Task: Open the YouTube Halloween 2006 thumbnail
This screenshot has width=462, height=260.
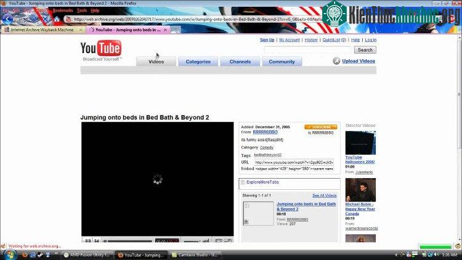Action: pyautogui.click(x=360, y=143)
